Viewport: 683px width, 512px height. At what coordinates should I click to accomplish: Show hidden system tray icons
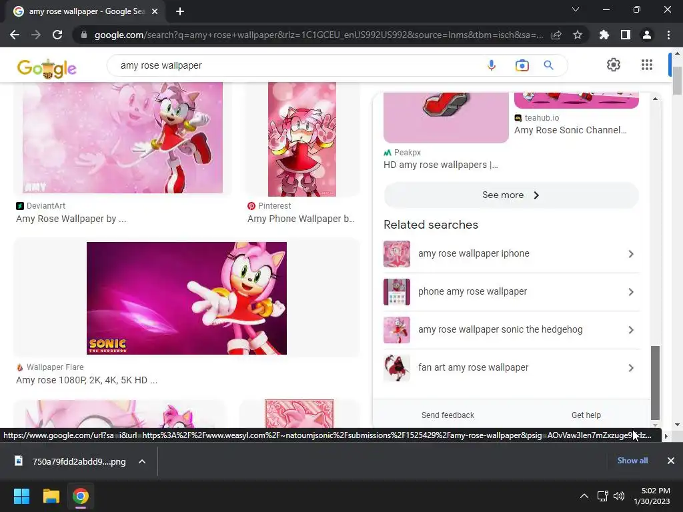point(584,496)
